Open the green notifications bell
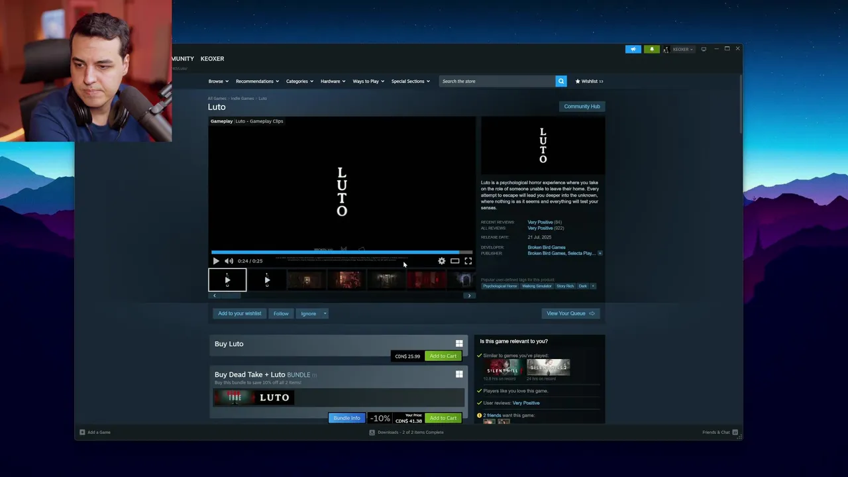 [652, 49]
